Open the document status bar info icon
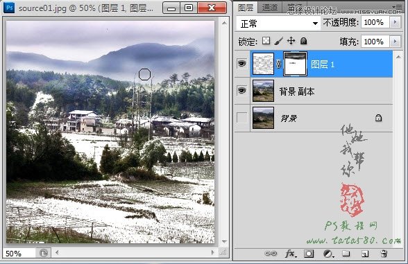This screenshot has width=408, height=264. (x=44, y=253)
